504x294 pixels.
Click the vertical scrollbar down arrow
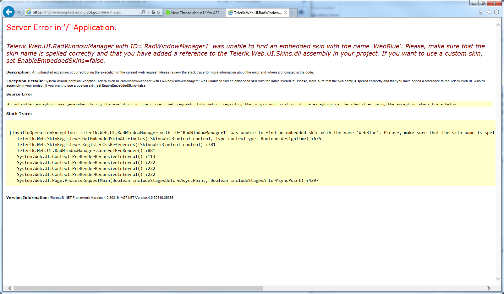point(498,279)
